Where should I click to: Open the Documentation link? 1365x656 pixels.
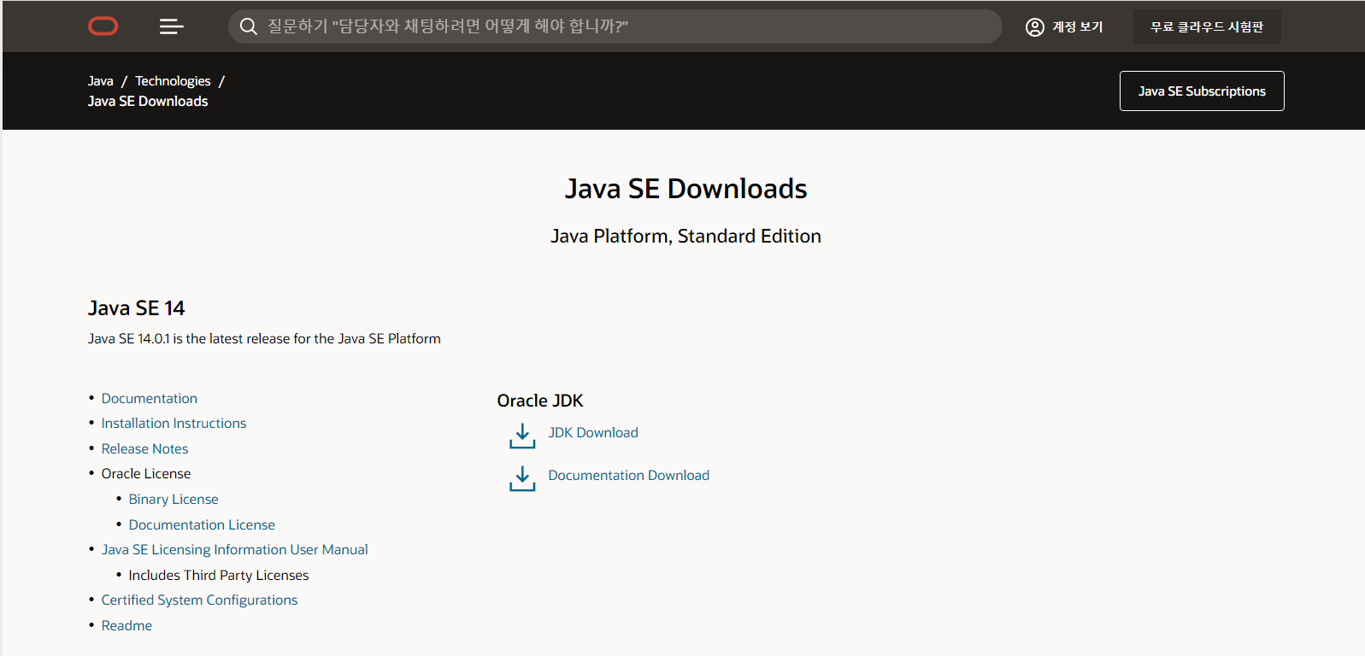pos(150,398)
